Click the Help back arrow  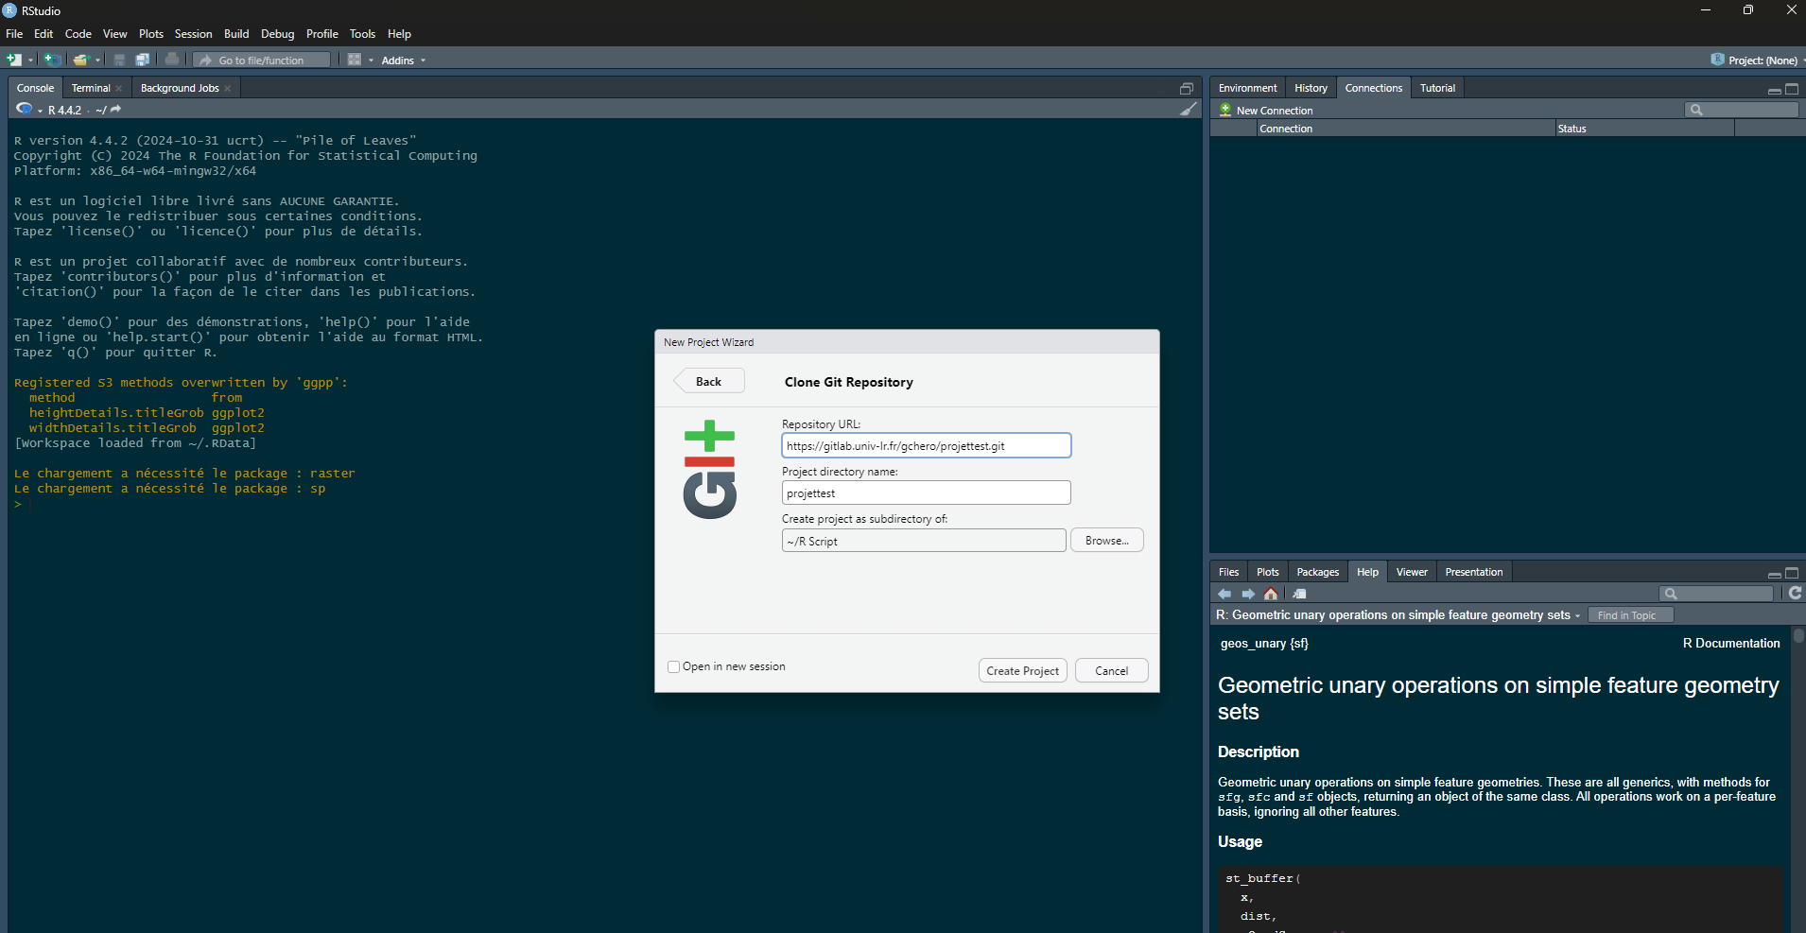[1224, 594]
